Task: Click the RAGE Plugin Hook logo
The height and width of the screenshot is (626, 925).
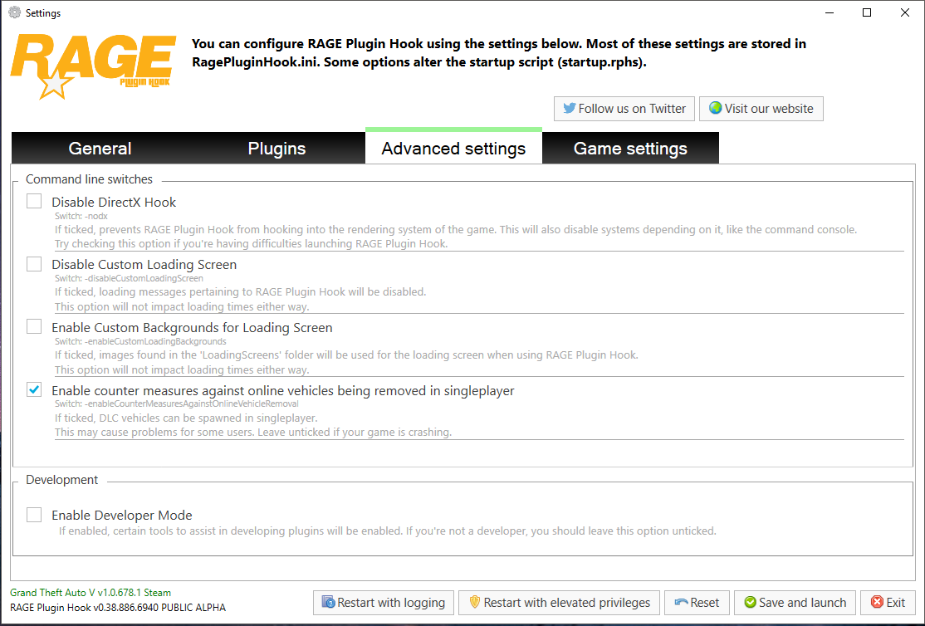Action: 92,66
